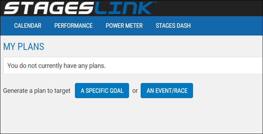Click blank gray area below the plan buttons
263x134 pixels.
pos(131,116)
